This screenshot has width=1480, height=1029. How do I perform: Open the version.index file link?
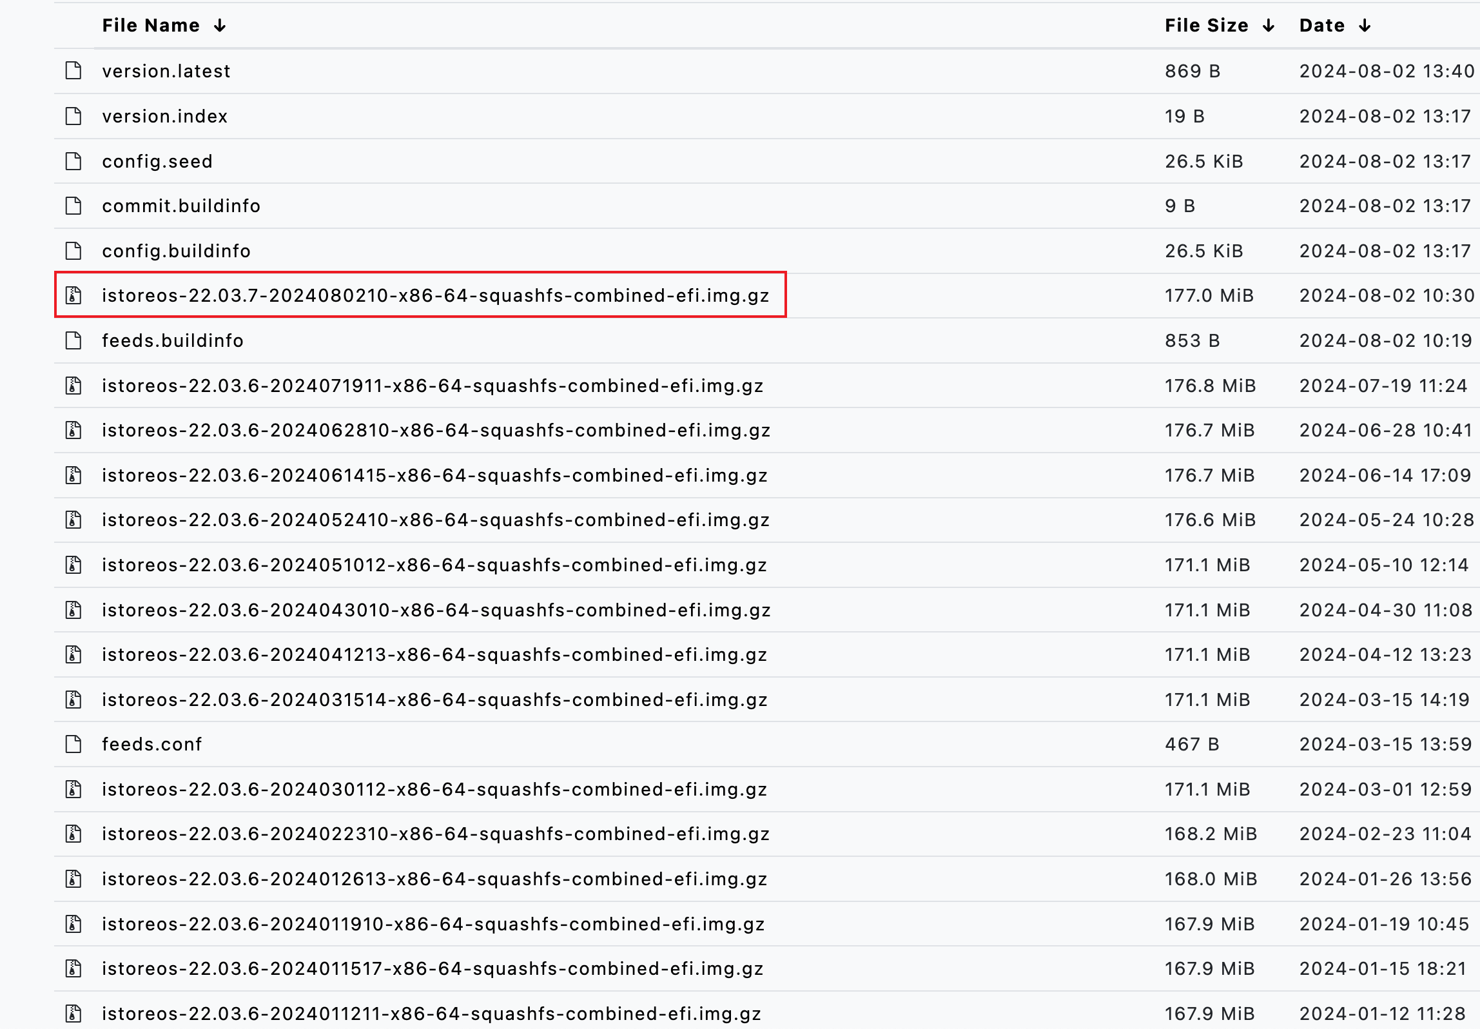[164, 116]
